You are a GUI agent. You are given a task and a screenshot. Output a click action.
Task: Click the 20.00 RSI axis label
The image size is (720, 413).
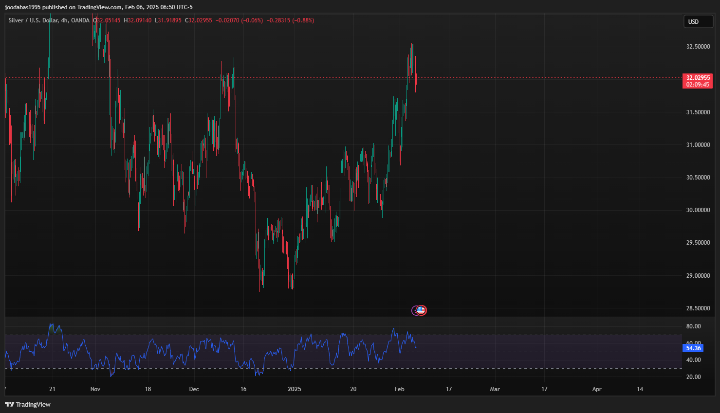tap(693, 377)
